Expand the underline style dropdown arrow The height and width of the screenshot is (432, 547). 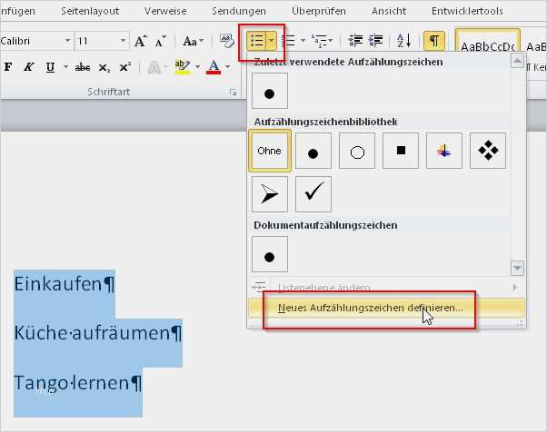coord(65,66)
